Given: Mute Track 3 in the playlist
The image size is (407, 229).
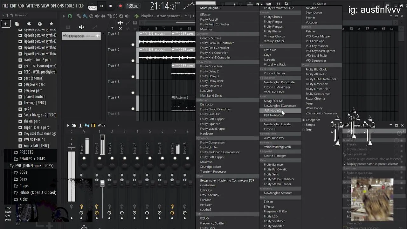Looking at the screenshot, I should (x=133, y=77).
